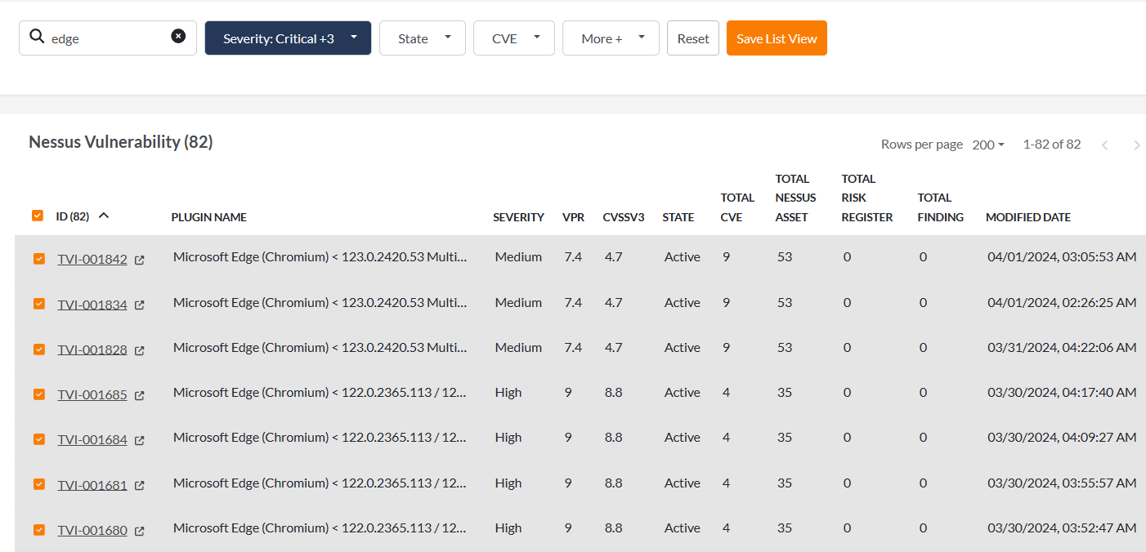
Task: Open TVI-001685 in new tab icon
Action: click(x=140, y=395)
